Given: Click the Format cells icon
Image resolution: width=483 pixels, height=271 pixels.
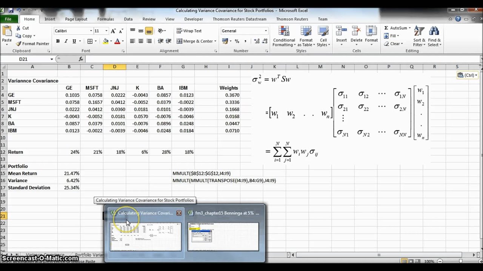Looking at the screenshot, I should [x=371, y=32].
